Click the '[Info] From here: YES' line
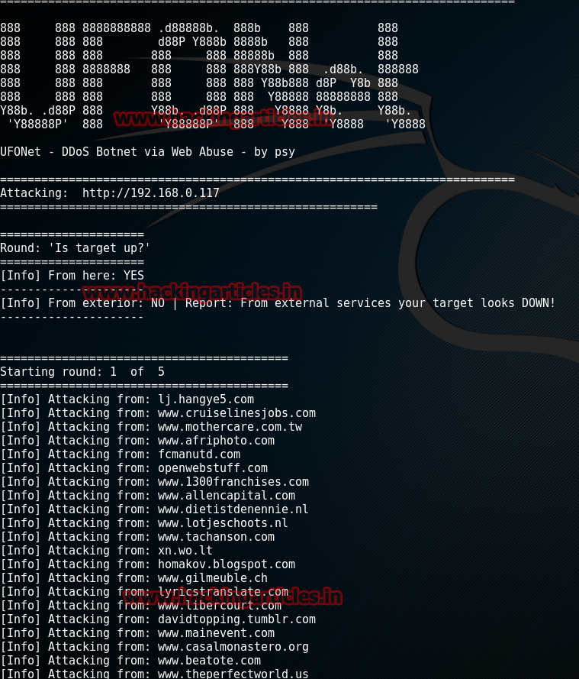 click(72, 276)
